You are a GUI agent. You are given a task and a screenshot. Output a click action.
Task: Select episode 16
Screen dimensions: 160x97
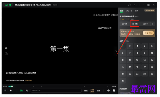coord(123,67)
